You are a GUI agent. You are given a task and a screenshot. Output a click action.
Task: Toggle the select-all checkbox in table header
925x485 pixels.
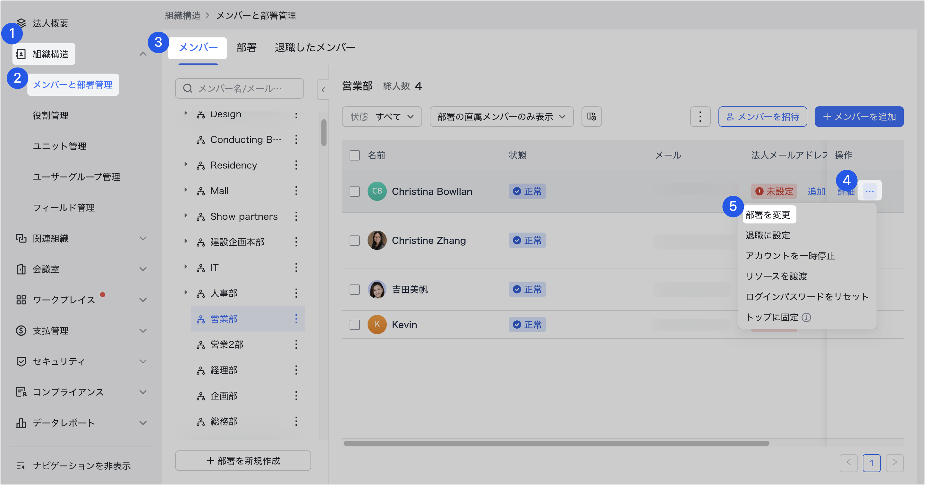pos(355,155)
